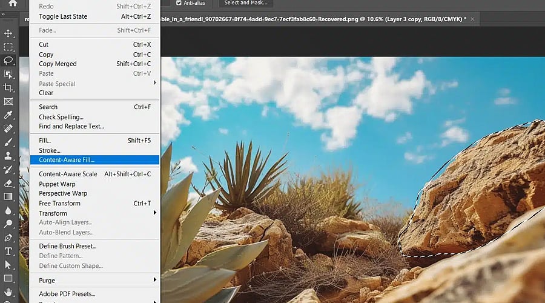
Task: Select the Object Selection tool
Action: coord(8,74)
